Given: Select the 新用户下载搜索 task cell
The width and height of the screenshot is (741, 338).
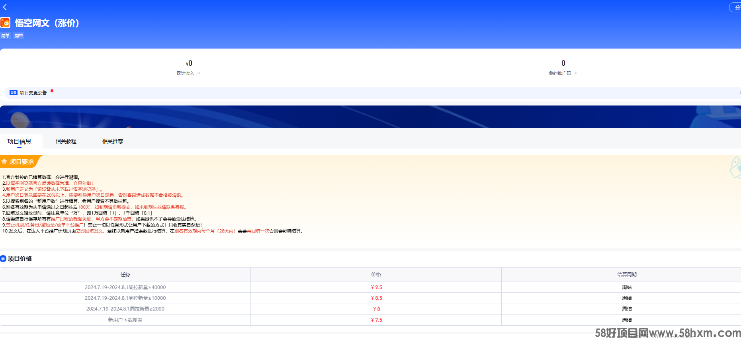Looking at the screenshot, I should (x=125, y=320).
